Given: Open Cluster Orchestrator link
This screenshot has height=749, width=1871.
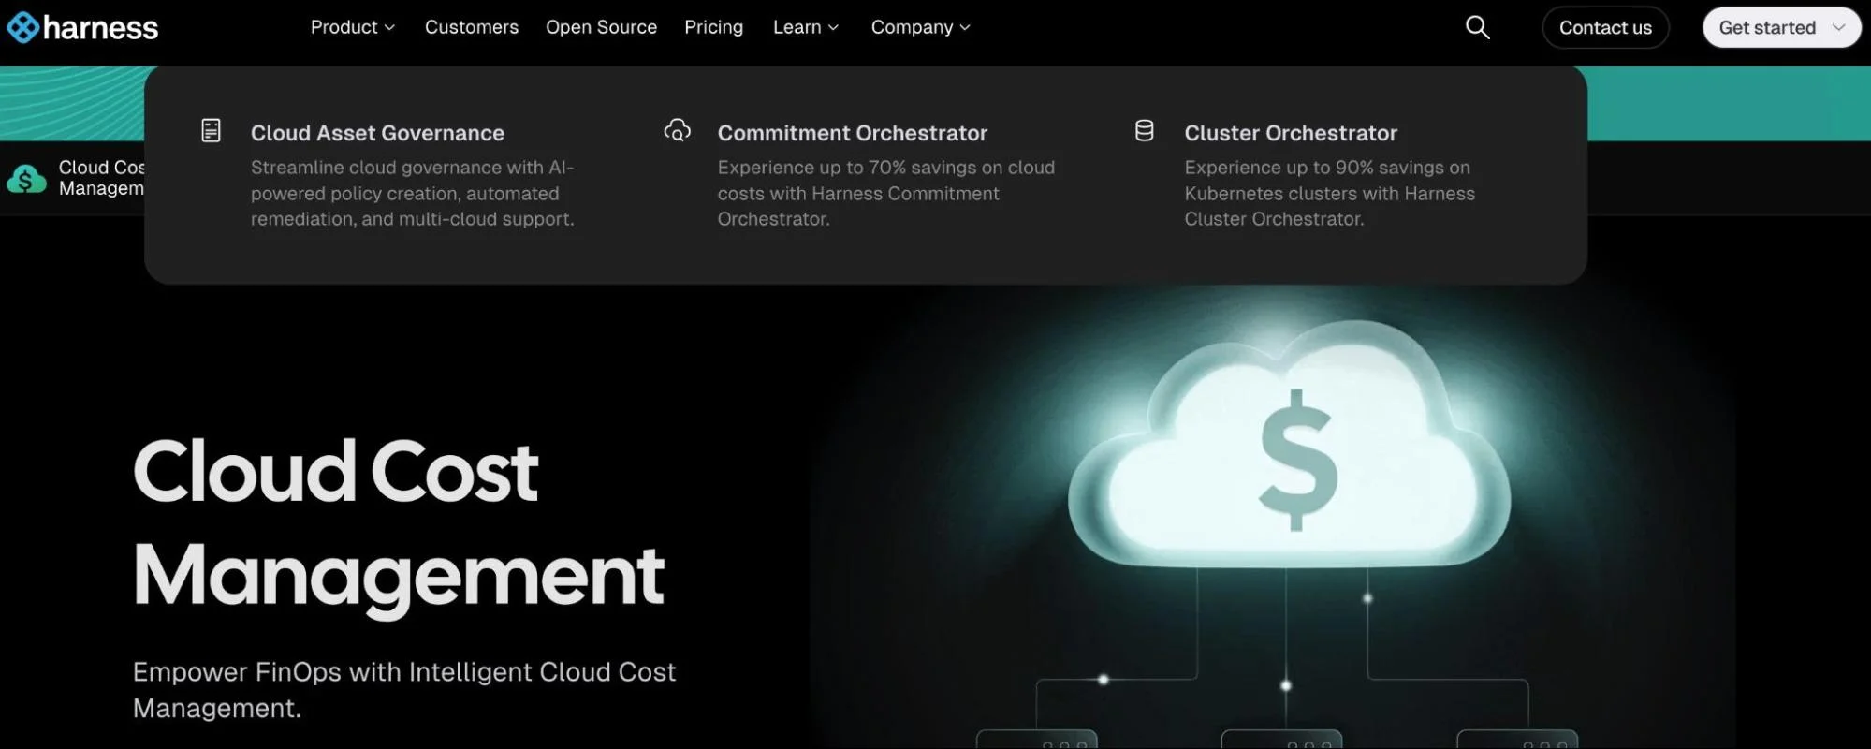Looking at the screenshot, I should pos(1291,133).
